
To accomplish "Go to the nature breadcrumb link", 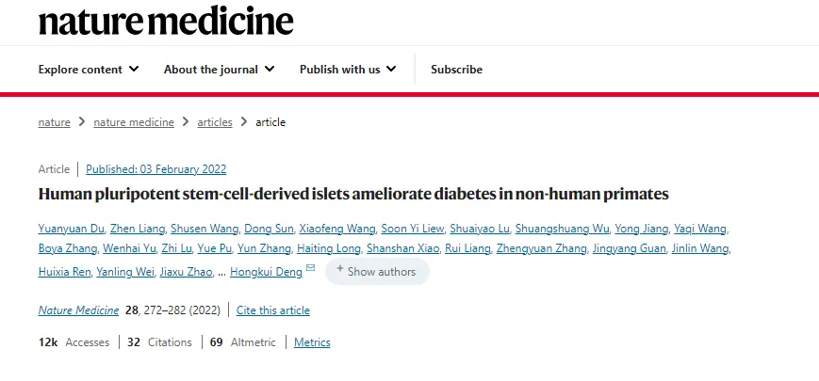I will coord(54,122).
